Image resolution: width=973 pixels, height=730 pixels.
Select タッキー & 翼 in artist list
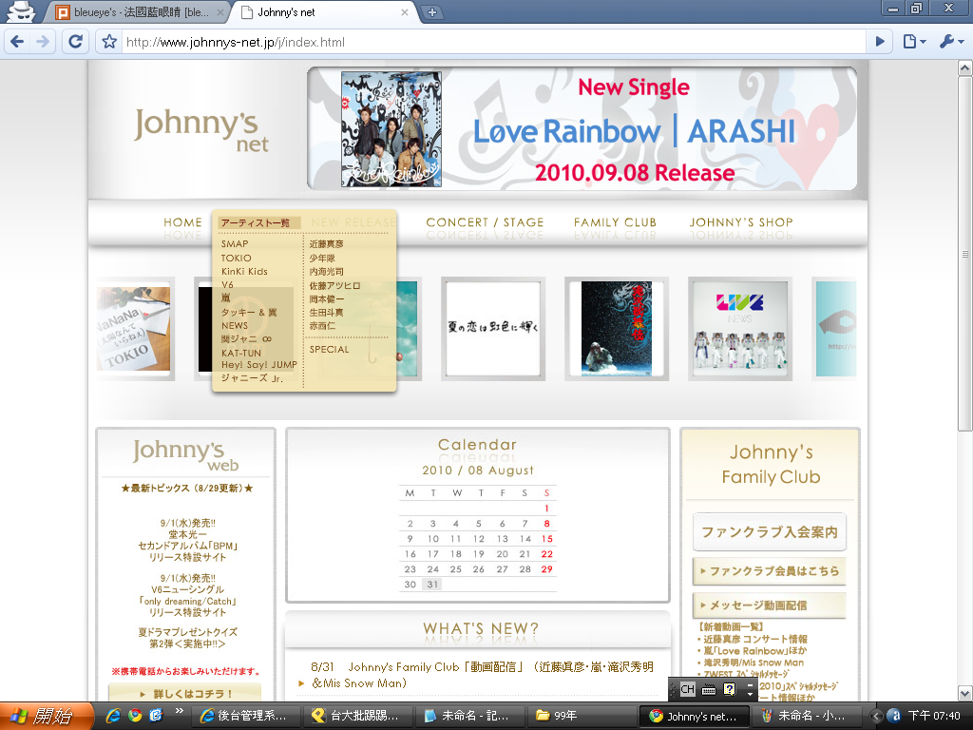pyautogui.click(x=249, y=312)
